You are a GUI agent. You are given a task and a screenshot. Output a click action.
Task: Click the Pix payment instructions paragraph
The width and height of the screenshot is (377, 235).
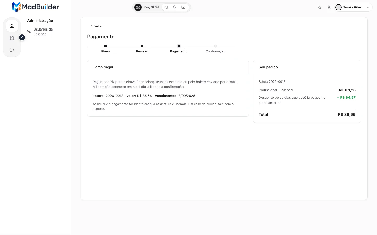point(165,84)
